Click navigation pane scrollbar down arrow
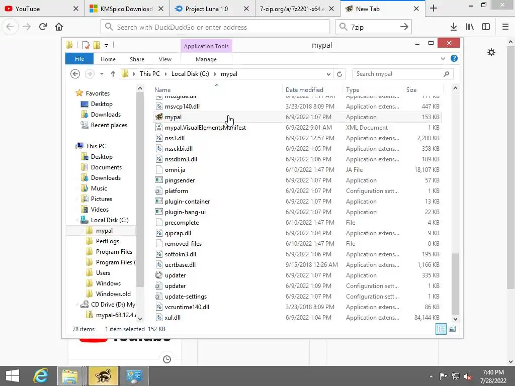The height and width of the screenshot is (386, 515). click(140, 318)
